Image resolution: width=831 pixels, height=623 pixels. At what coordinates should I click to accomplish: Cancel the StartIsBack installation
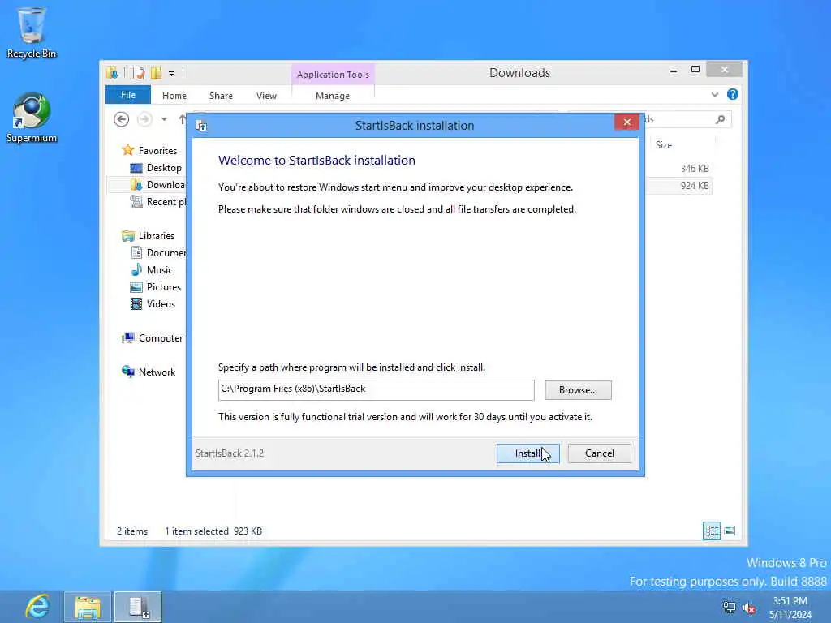600,453
